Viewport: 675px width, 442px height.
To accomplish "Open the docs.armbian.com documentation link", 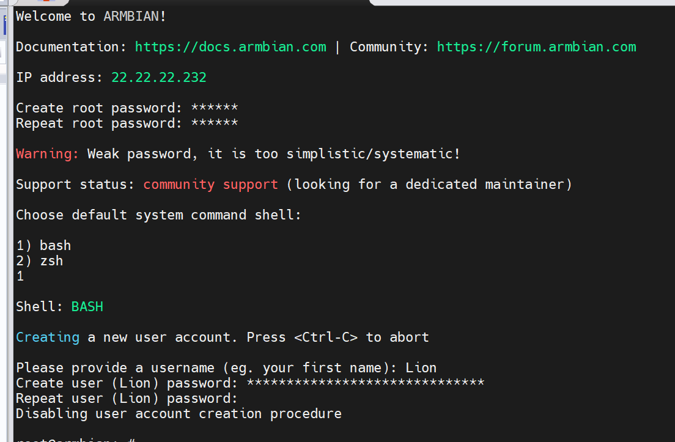I will pos(231,47).
